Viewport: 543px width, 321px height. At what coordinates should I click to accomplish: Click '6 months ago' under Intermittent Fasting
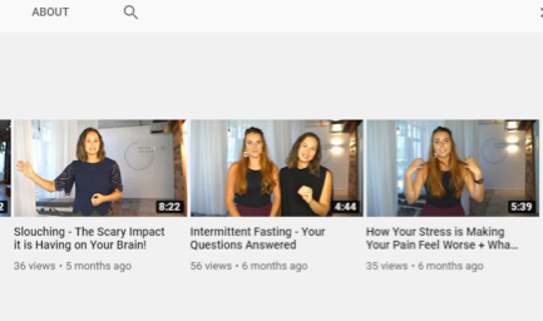point(274,266)
